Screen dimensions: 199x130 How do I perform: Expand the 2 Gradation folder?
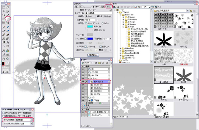pos(123,20)
